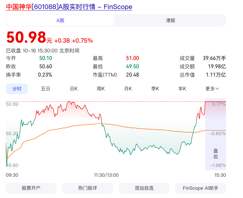Click the 49.60 y-axis price label
Image resolution: width=243 pixels, height=198 pixels.
coord(12,165)
